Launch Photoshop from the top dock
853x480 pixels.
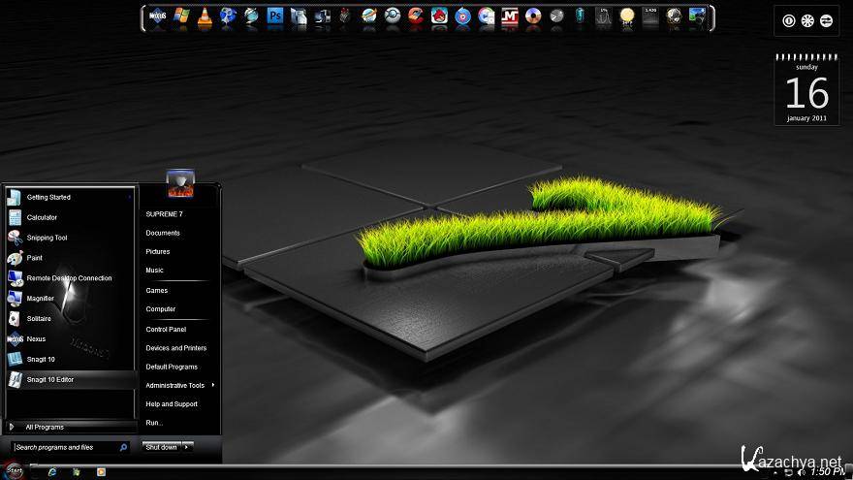point(275,16)
